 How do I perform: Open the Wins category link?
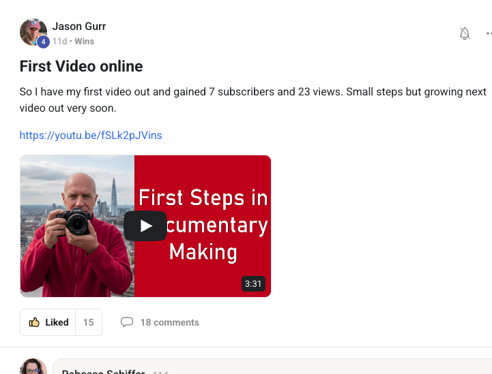pyautogui.click(x=85, y=42)
